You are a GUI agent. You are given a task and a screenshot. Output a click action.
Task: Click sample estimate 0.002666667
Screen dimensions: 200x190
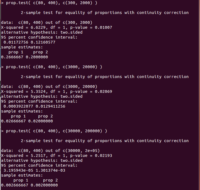15,185
